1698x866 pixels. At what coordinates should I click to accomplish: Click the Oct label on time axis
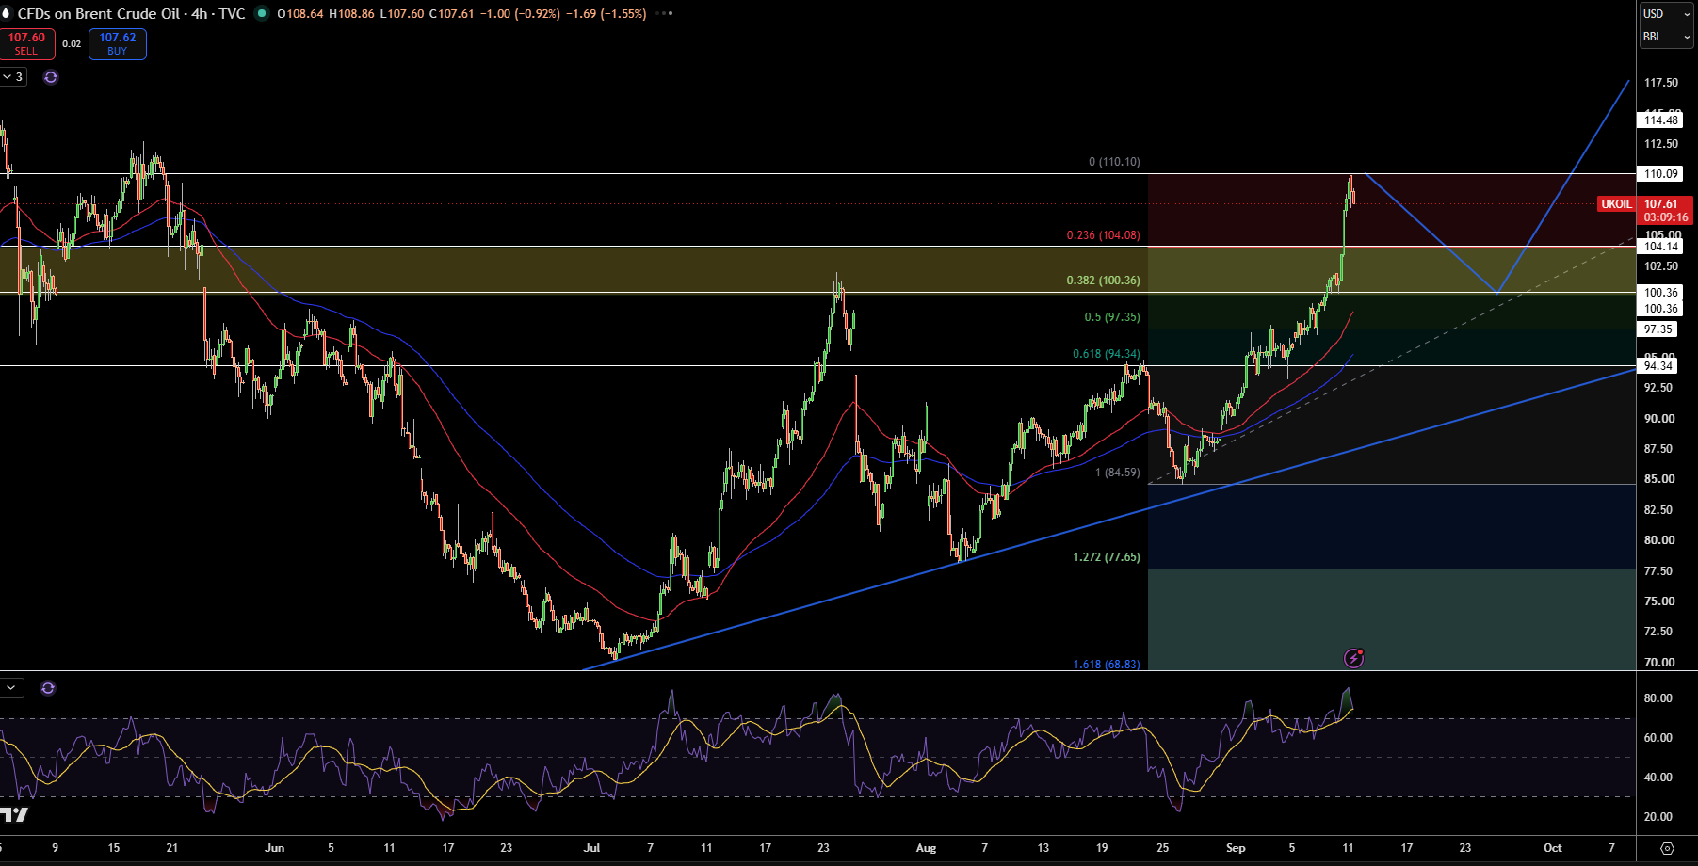pyautogui.click(x=1553, y=848)
